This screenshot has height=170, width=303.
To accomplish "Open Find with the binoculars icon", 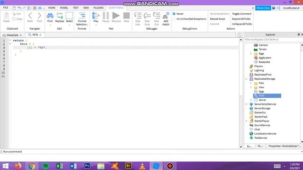I will 50,16.
